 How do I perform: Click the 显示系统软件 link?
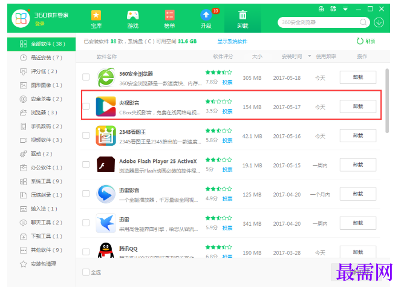click(x=232, y=41)
